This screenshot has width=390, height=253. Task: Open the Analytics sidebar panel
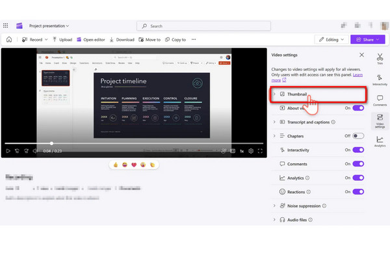point(380,142)
